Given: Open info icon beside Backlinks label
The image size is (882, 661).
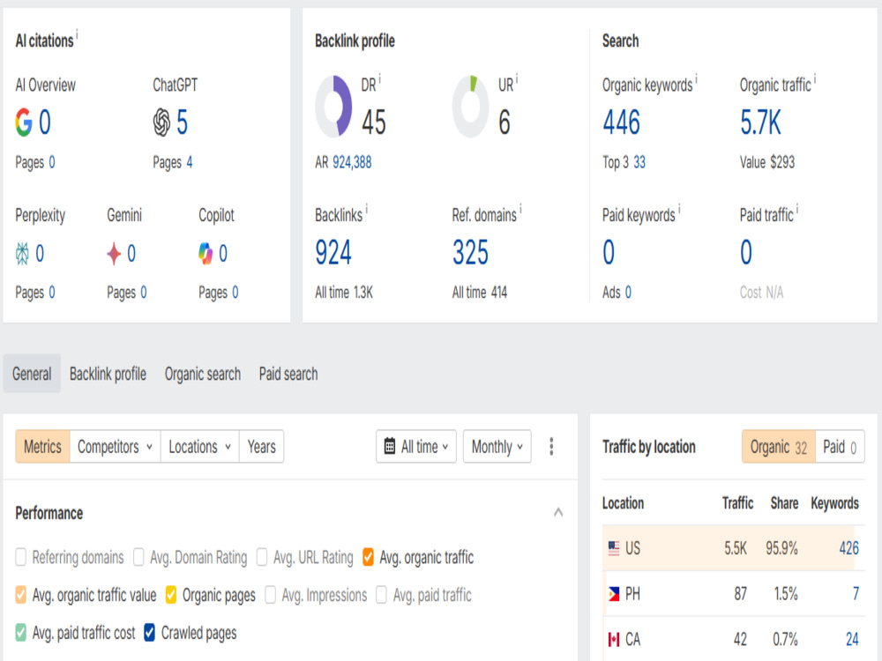Looking at the screenshot, I should tap(367, 209).
